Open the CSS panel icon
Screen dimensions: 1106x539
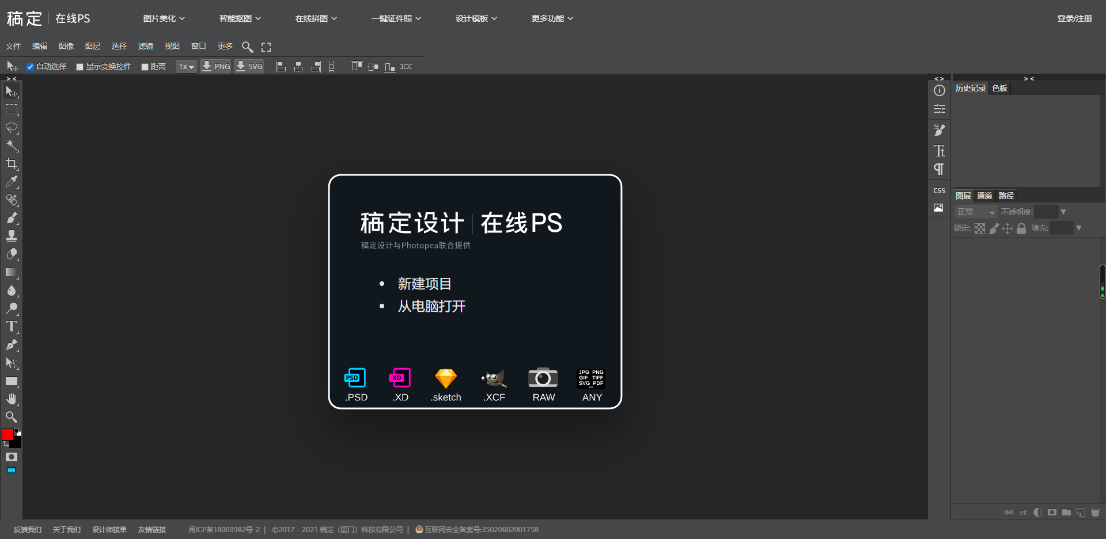[940, 190]
